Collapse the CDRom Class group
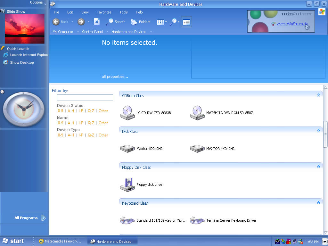 pos(318,95)
